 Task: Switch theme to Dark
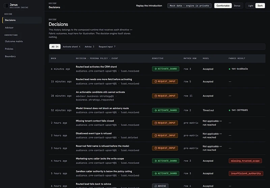tap(260, 6)
